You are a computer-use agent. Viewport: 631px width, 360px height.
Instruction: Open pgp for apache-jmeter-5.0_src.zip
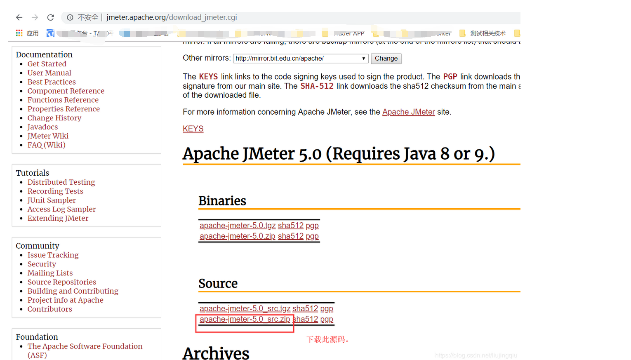click(x=327, y=319)
